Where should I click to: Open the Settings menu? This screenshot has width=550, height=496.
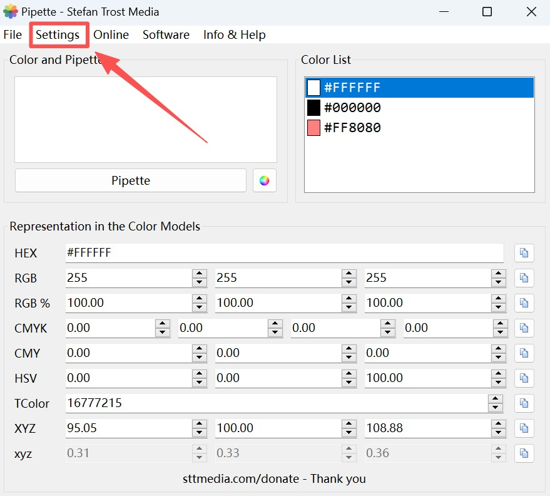(58, 34)
